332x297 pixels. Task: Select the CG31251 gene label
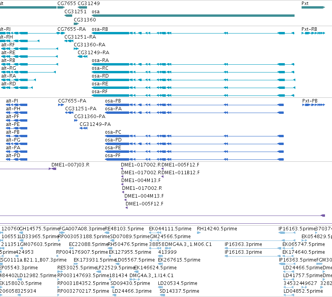[x=76, y=12]
